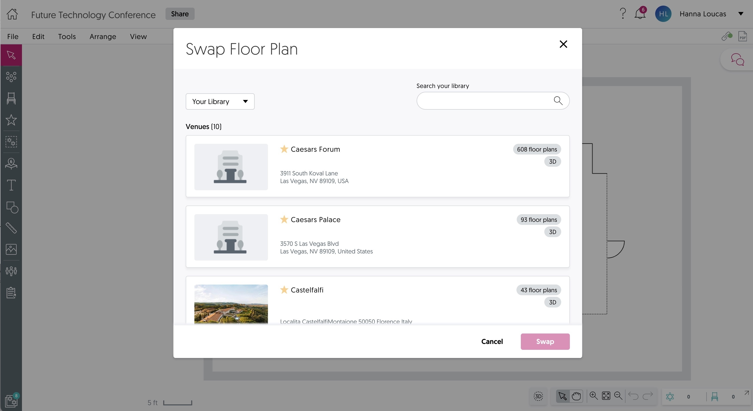
Task: Export to PDF icon
Action: click(743, 36)
